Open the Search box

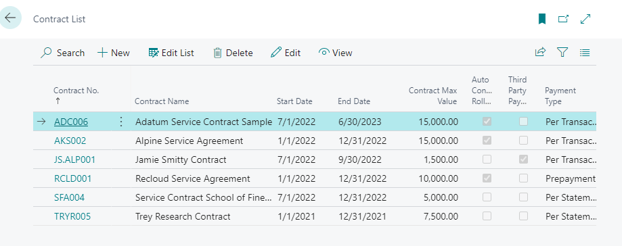click(63, 53)
